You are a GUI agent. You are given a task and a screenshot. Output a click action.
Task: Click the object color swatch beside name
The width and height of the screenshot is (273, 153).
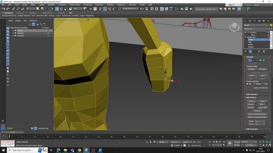pyautogui.click(x=271, y=25)
